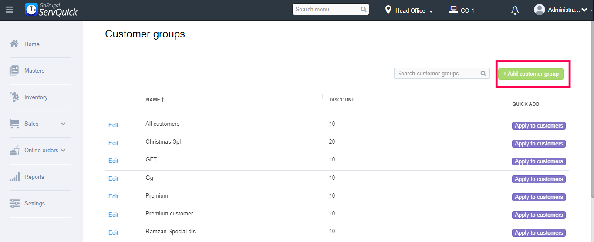
Task: Click the Home house icon in sidebar
Action: [x=14, y=44]
